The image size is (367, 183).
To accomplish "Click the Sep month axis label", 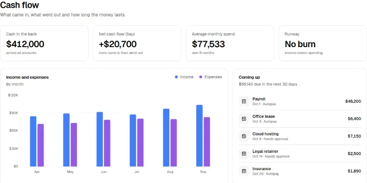I will point(203,172).
